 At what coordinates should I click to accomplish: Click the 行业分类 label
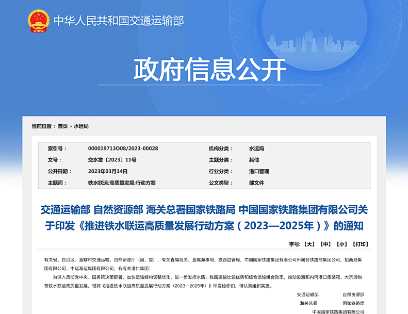220,172
